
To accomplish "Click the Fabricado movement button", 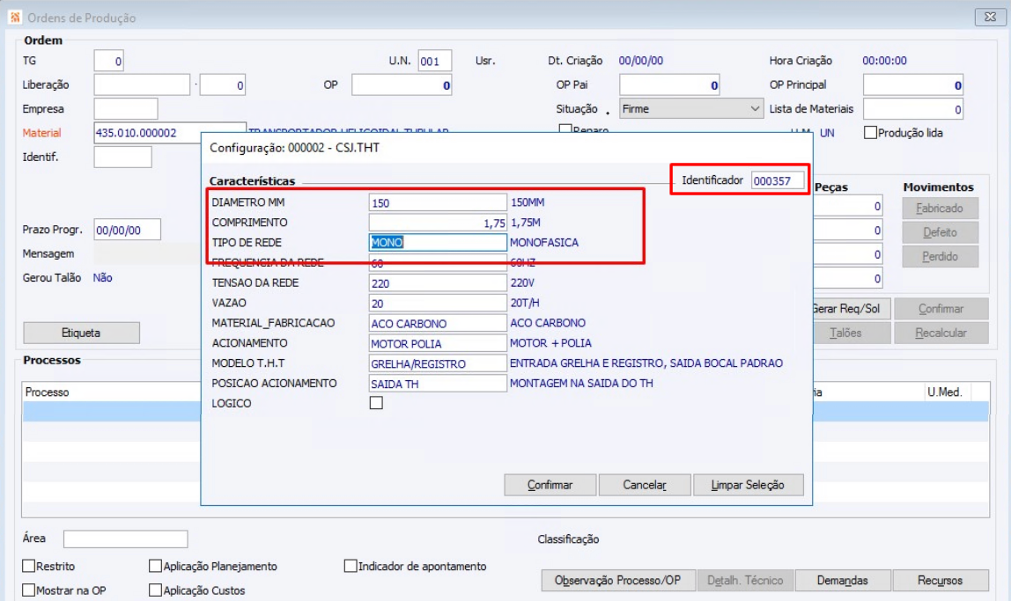I will 940,208.
